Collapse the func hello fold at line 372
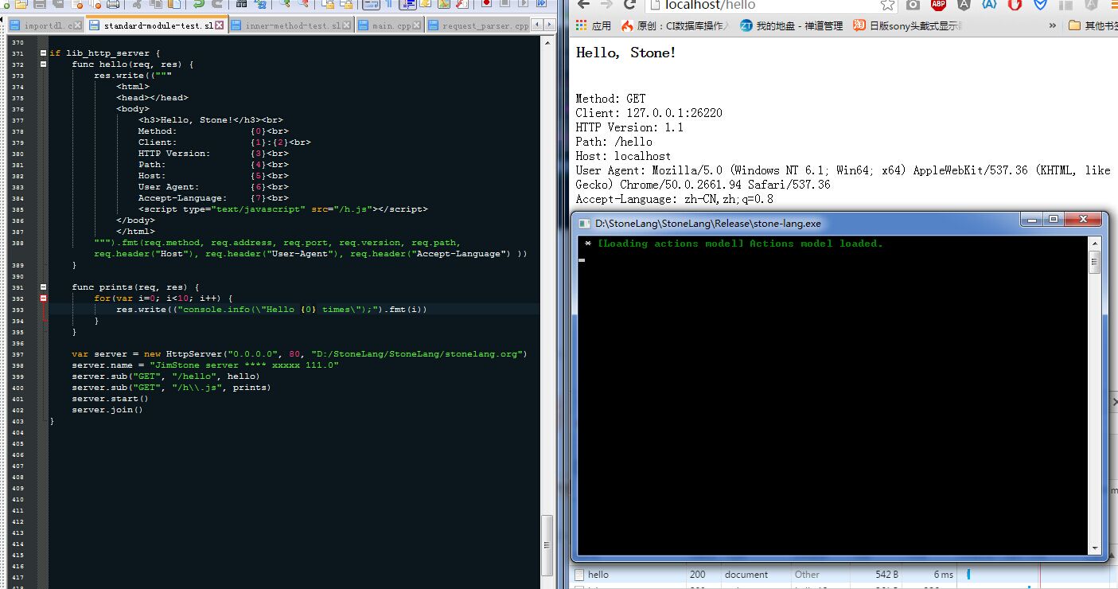The image size is (1118, 589). [43, 64]
